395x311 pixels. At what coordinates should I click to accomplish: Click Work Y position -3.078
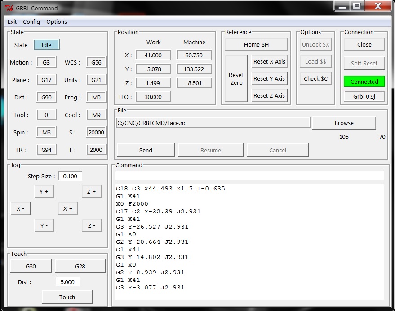pyautogui.click(x=153, y=69)
